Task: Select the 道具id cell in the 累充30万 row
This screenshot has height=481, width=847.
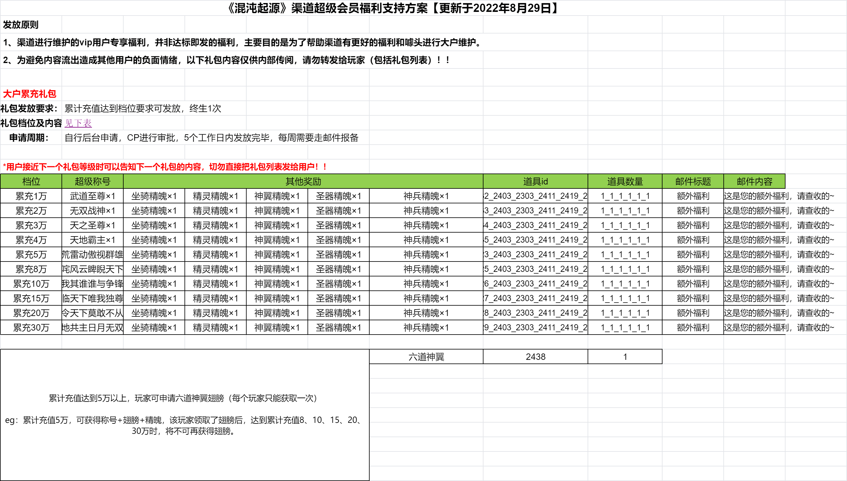Action: point(536,327)
